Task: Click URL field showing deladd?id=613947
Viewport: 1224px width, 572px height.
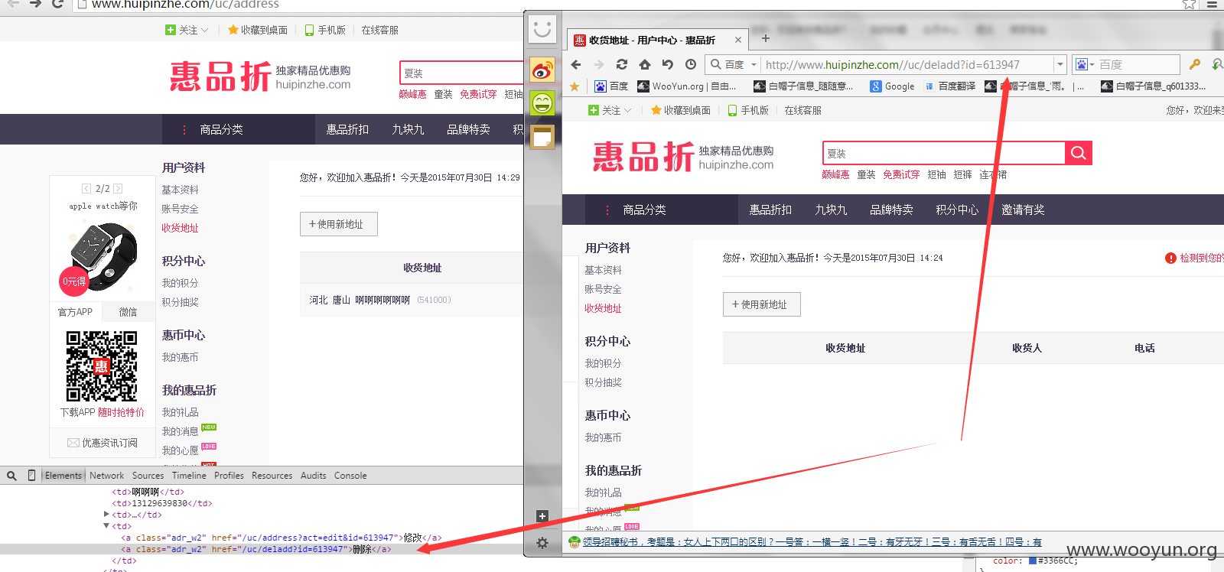Action: tap(907, 64)
